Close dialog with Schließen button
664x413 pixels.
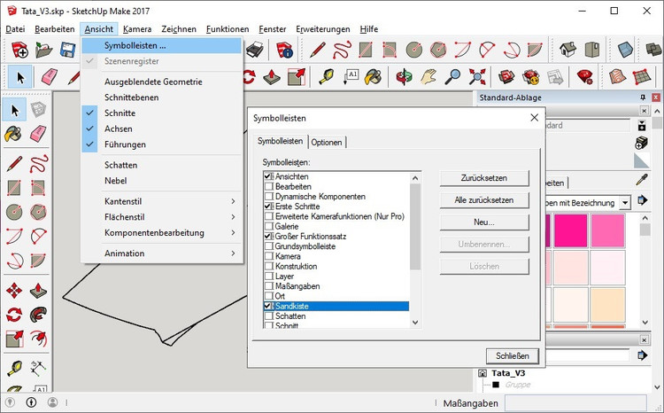pyautogui.click(x=512, y=355)
